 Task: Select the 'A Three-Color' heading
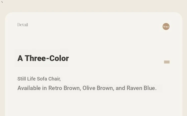pyautogui.click(x=43, y=58)
